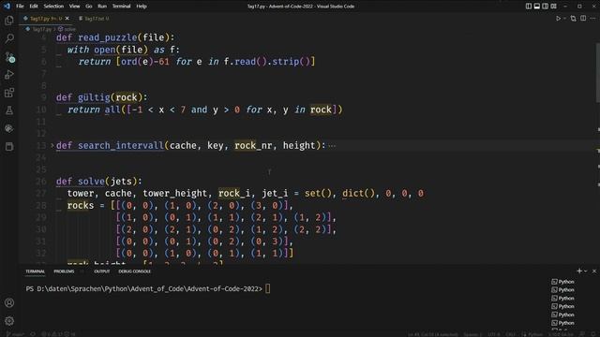Viewport: 600px width, 337px height.
Task: Open the Accounts menu icon
Action: [9, 303]
